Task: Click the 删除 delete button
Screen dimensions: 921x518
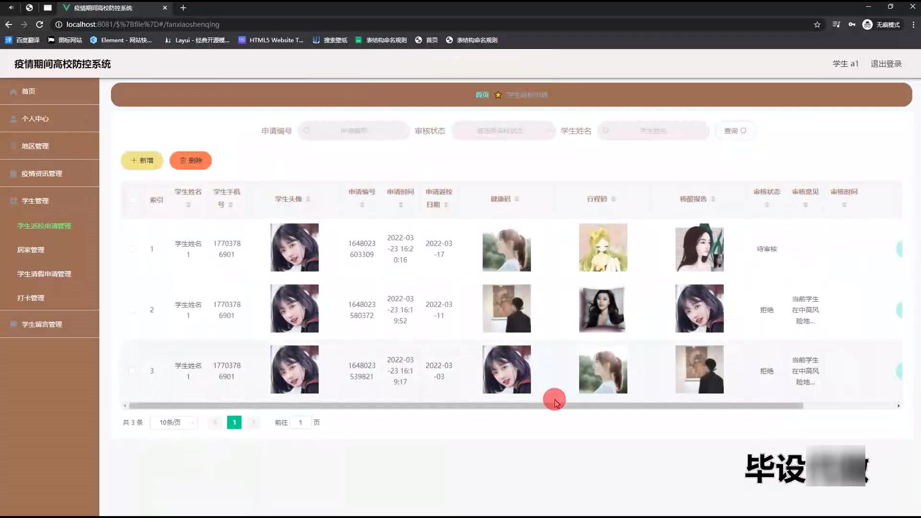Action: tap(190, 160)
